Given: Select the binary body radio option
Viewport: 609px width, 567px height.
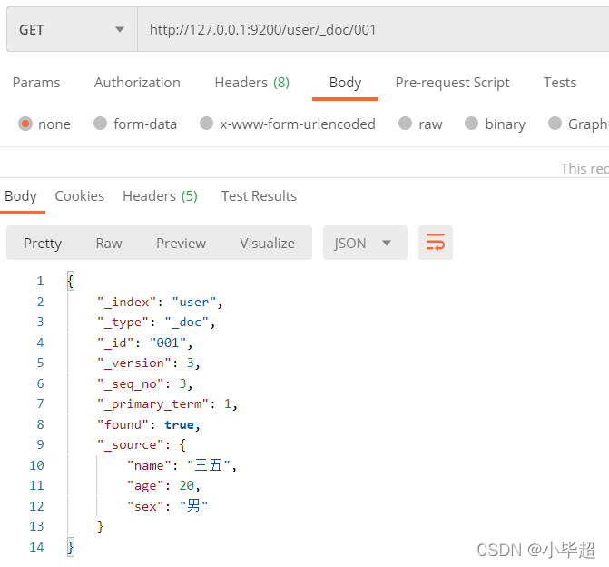Looking at the screenshot, I should coord(472,124).
